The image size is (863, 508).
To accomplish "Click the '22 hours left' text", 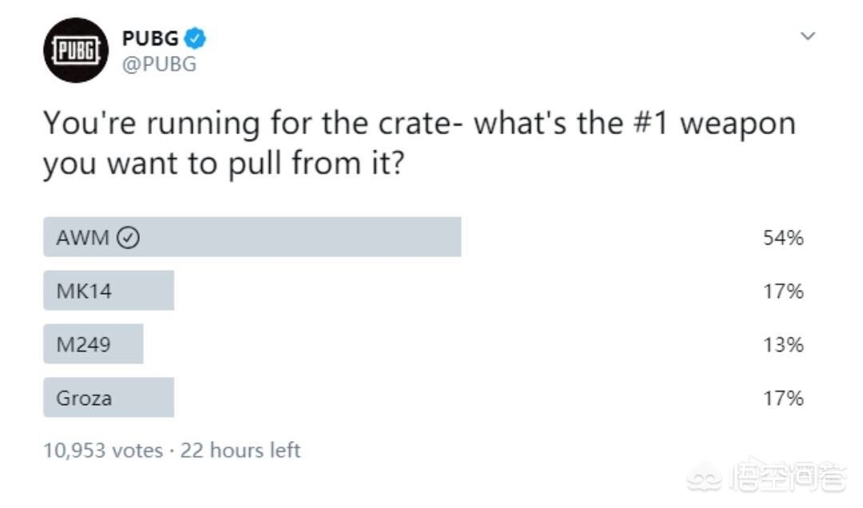I will click(241, 450).
